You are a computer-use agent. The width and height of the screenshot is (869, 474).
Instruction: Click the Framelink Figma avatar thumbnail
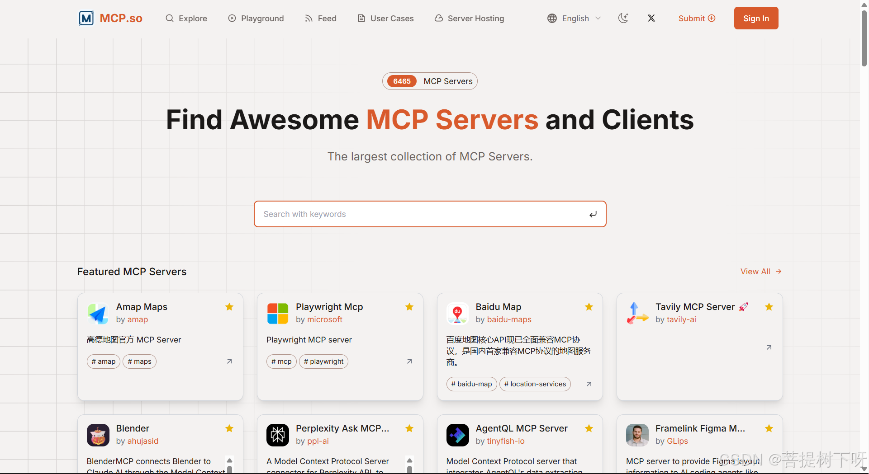tap(637, 435)
